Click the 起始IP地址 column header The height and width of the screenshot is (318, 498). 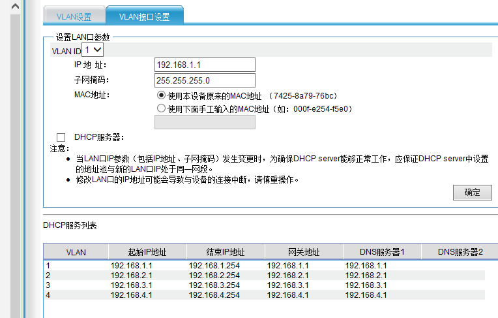coord(147,252)
